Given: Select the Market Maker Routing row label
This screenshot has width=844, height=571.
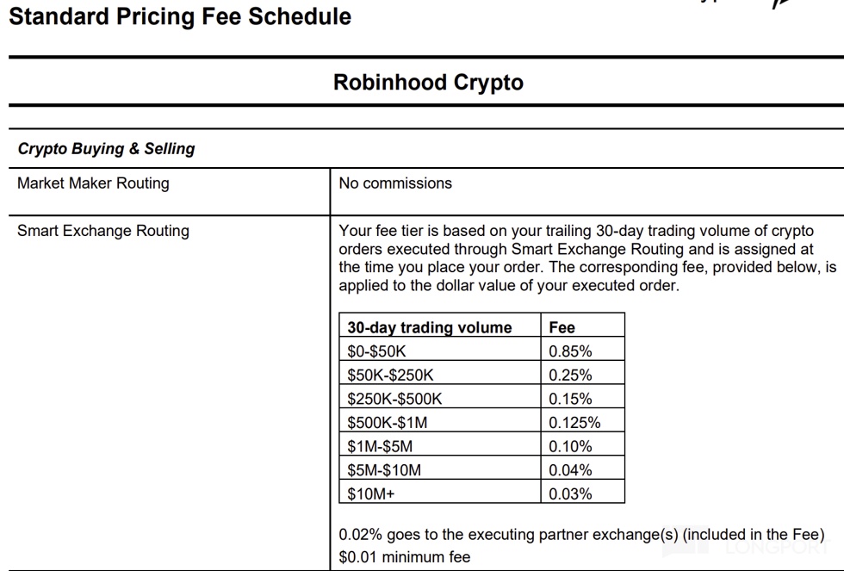Looking at the screenshot, I should point(93,183).
